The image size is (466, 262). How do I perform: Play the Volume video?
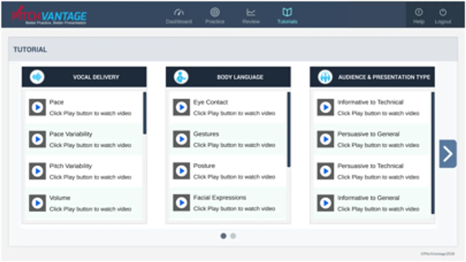[37, 203]
